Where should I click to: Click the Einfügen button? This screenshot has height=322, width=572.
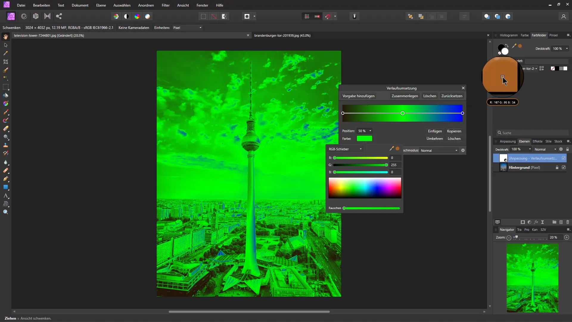point(435,131)
